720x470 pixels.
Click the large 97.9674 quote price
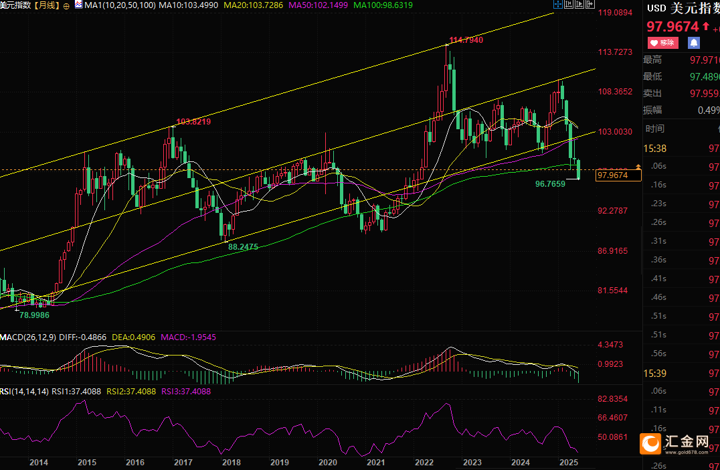click(x=672, y=27)
